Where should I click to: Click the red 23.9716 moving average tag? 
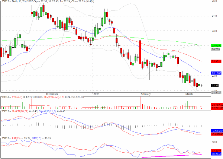(x=216, y=61)
